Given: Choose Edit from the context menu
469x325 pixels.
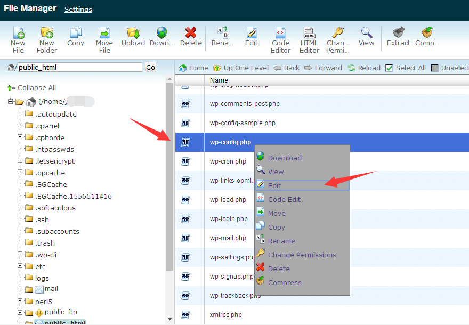Looking at the screenshot, I should pyautogui.click(x=274, y=185).
